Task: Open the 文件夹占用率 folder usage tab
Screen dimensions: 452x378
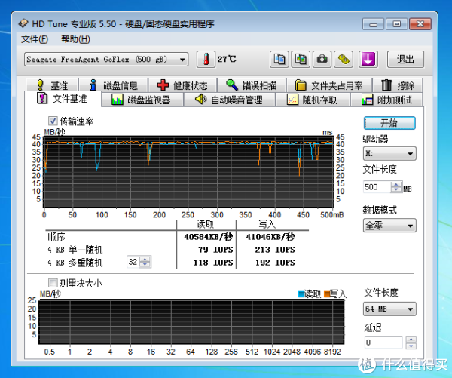Action: (x=329, y=85)
